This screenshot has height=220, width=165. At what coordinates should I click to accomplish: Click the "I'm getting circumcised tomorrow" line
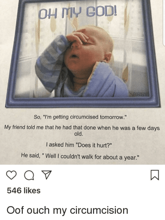coord(80,117)
